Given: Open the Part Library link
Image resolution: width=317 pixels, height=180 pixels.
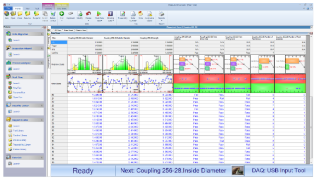Looking at the screenshot, I should (18, 130).
